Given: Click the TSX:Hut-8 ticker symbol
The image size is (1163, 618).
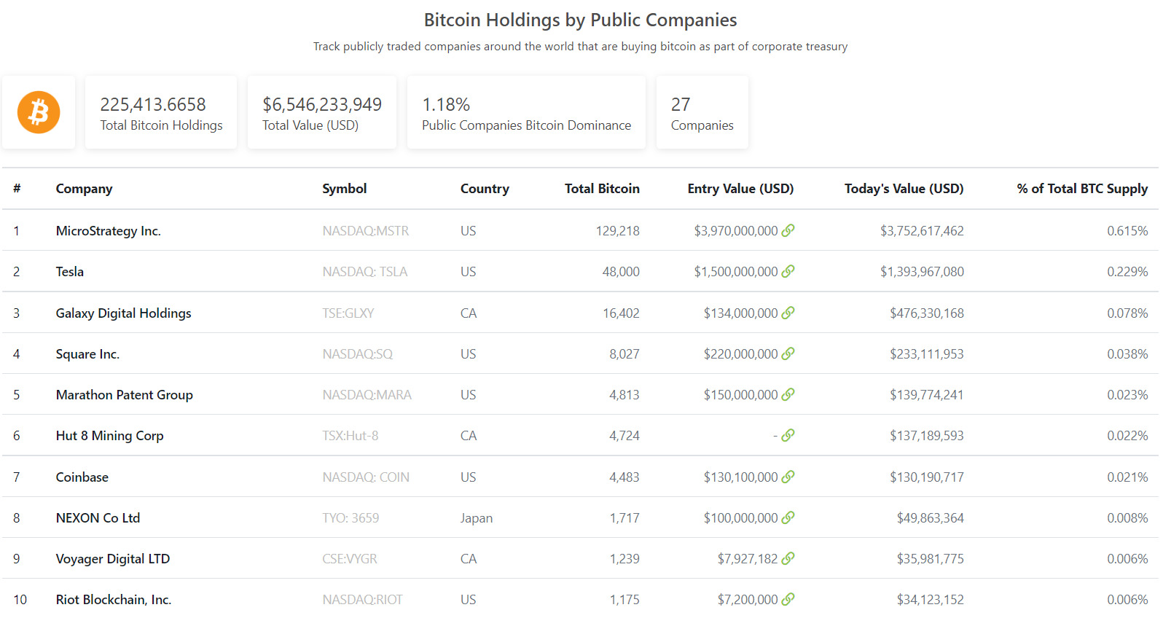Looking at the screenshot, I should tap(350, 436).
